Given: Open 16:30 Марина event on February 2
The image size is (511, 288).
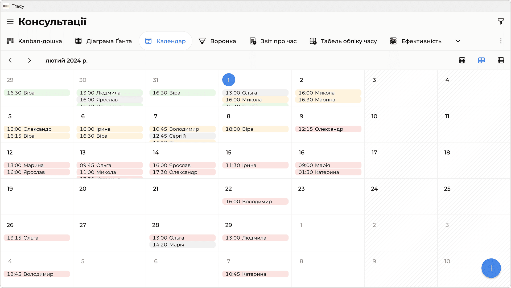Looking at the screenshot, I should click(x=328, y=100).
